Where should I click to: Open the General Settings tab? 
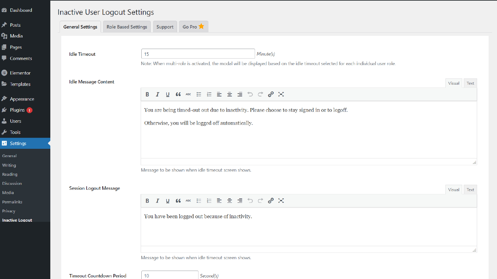click(x=80, y=27)
